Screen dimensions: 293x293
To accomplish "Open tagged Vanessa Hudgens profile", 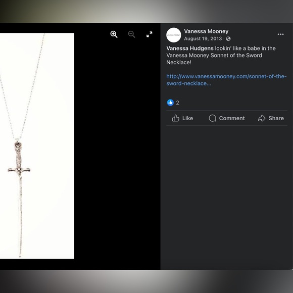I will 190,48.
